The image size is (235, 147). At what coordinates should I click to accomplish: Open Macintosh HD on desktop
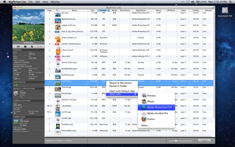click(225, 12)
